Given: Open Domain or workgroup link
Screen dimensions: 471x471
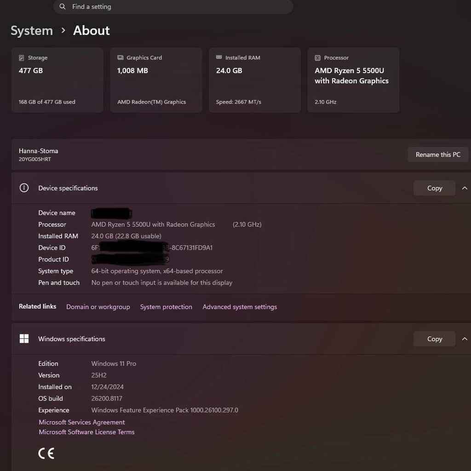Looking at the screenshot, I should point(98,307).
